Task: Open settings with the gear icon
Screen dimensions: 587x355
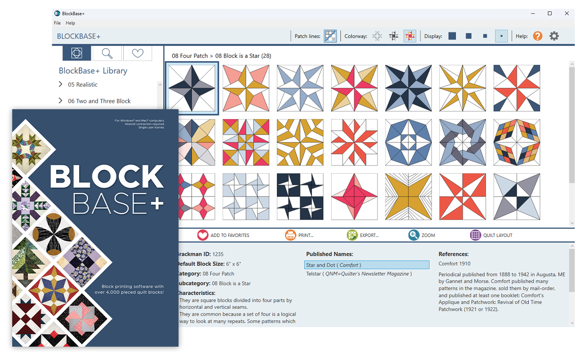Action: tap(554, 36)
